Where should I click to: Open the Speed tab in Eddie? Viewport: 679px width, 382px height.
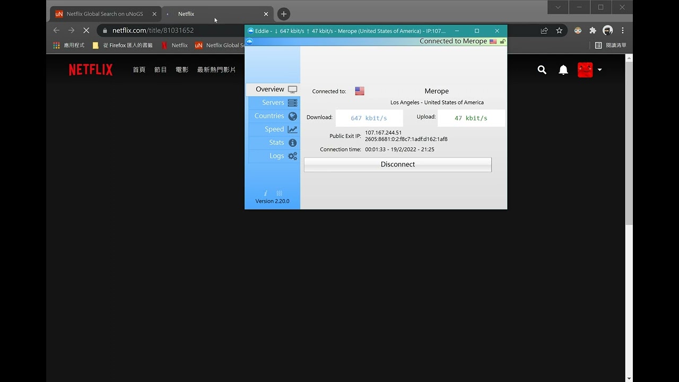274,129
